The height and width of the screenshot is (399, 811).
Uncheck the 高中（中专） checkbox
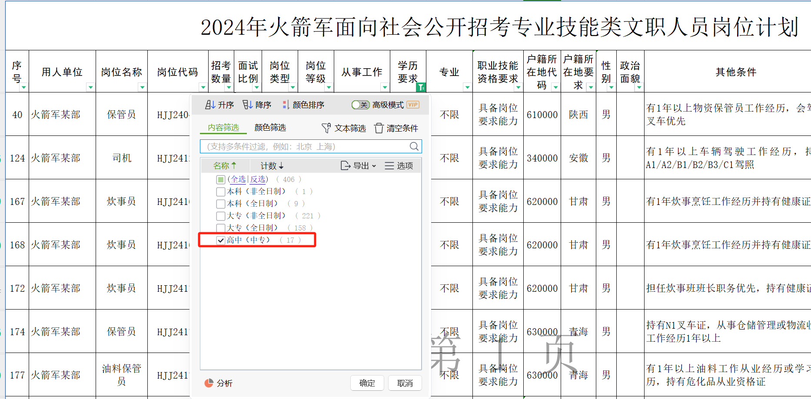(x=221, y=240)
